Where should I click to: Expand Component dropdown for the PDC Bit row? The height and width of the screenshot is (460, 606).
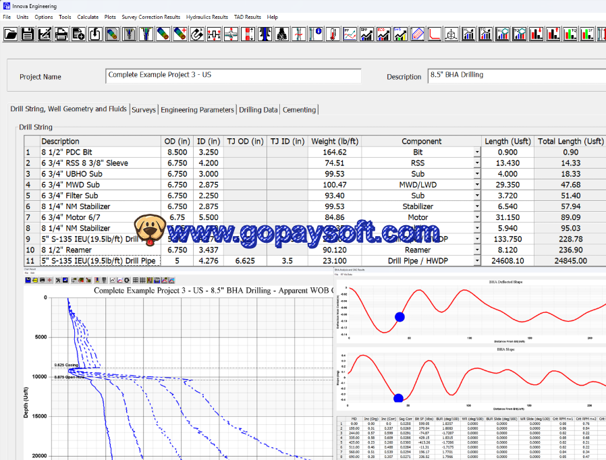(477, 152)
